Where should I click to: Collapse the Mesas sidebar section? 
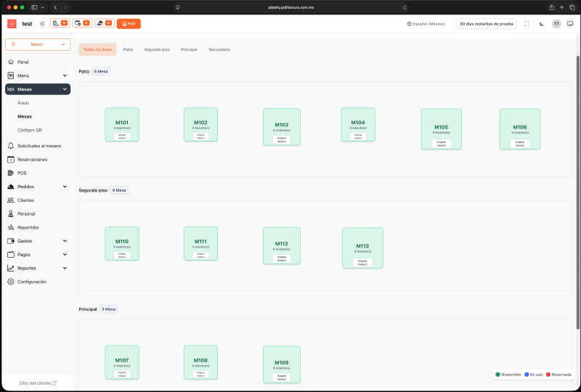pos(65,89)
